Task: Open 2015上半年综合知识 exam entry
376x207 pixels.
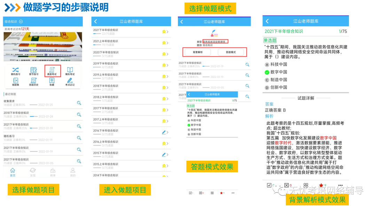Action: tap(131, 166)
